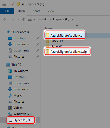Open Pictures under This PC
The image size is (110, 128).
pos(19,102)
